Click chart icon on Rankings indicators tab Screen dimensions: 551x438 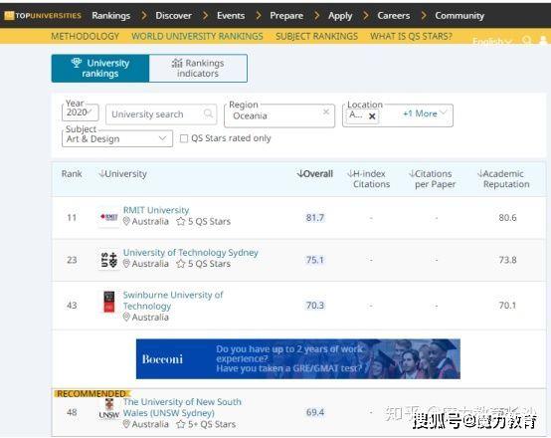click(x=177, y=63)
